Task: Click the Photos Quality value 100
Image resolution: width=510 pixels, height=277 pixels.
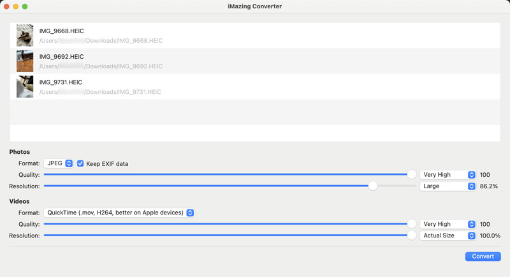Action: pyautogui.click(x=485, y=175)
